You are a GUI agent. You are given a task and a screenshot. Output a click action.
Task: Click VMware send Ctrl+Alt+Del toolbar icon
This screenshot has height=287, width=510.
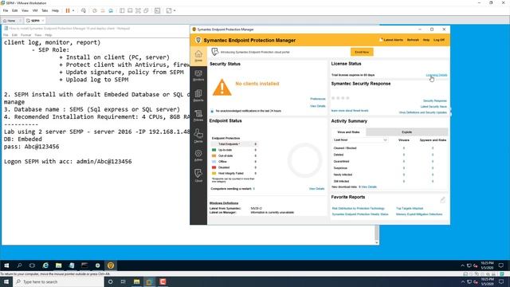[84, 10]
